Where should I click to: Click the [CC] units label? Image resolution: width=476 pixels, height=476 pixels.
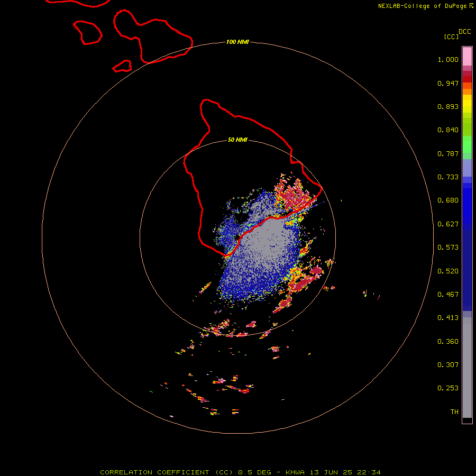click(452, 36)
